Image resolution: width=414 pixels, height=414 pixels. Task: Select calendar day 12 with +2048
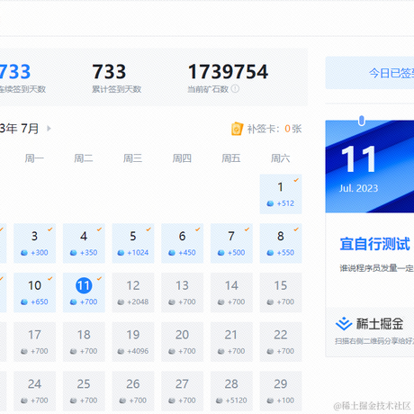tap(133, 292)
